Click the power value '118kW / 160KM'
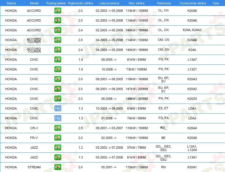Screen dimensions: 225x172 point(137,79)
